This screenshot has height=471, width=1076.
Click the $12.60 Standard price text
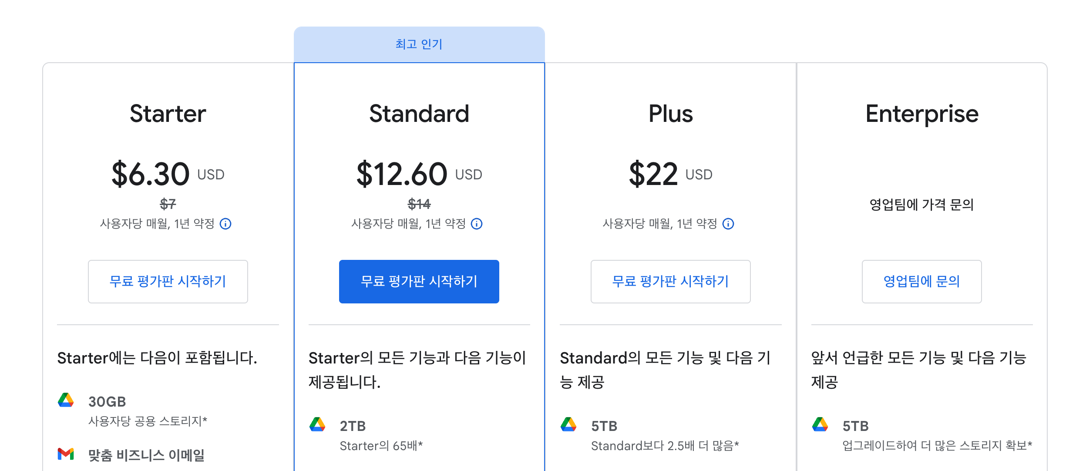[402, 174]
